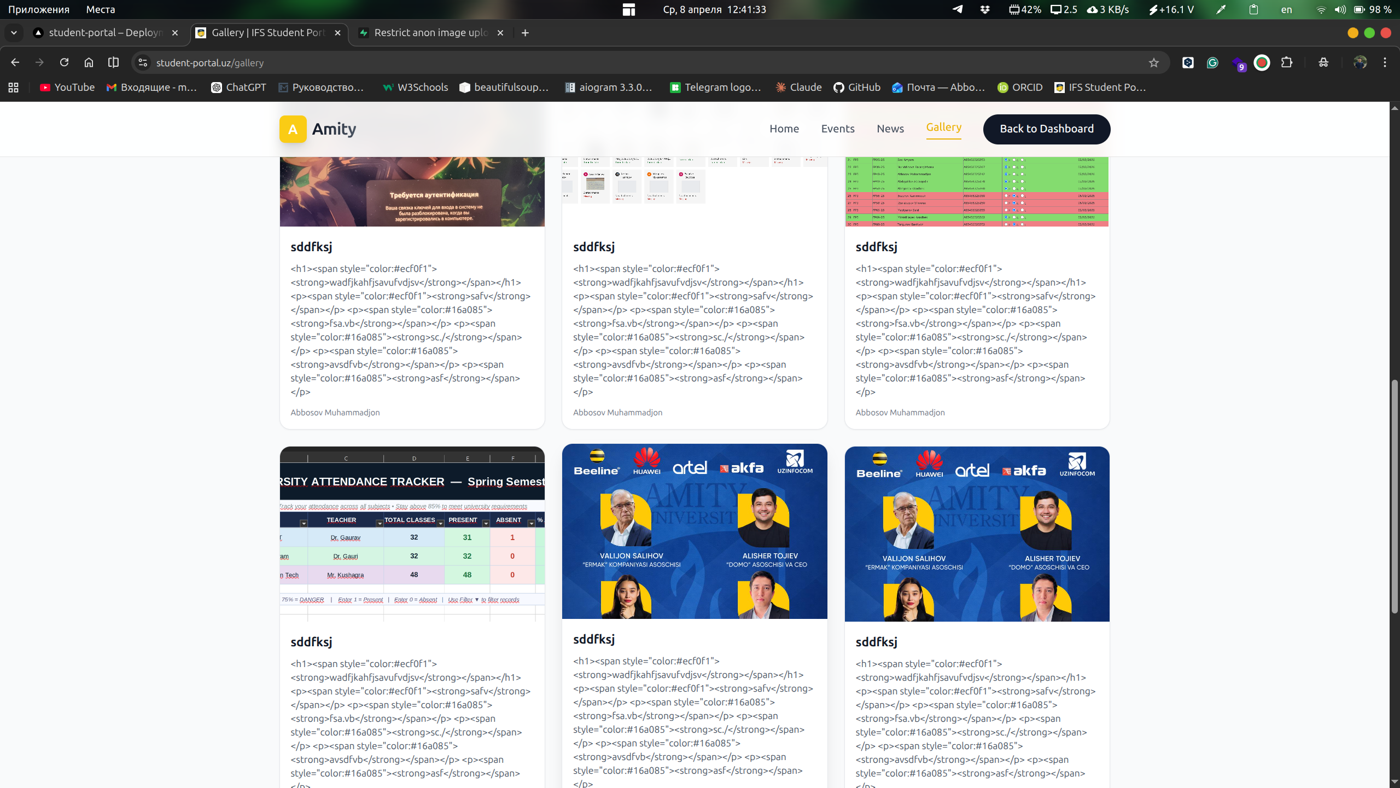
Task: Open the browser extensions puzzle icon
Action: tap(1287, 62)
